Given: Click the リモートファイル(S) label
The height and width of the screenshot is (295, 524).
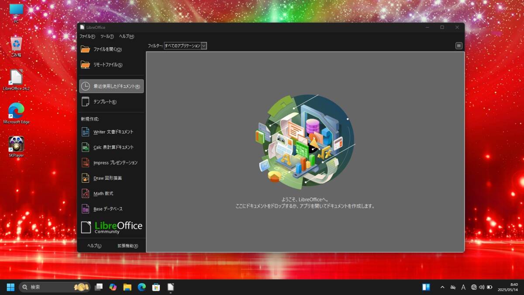Looking at the screenshot, I should tap(108, 65).
